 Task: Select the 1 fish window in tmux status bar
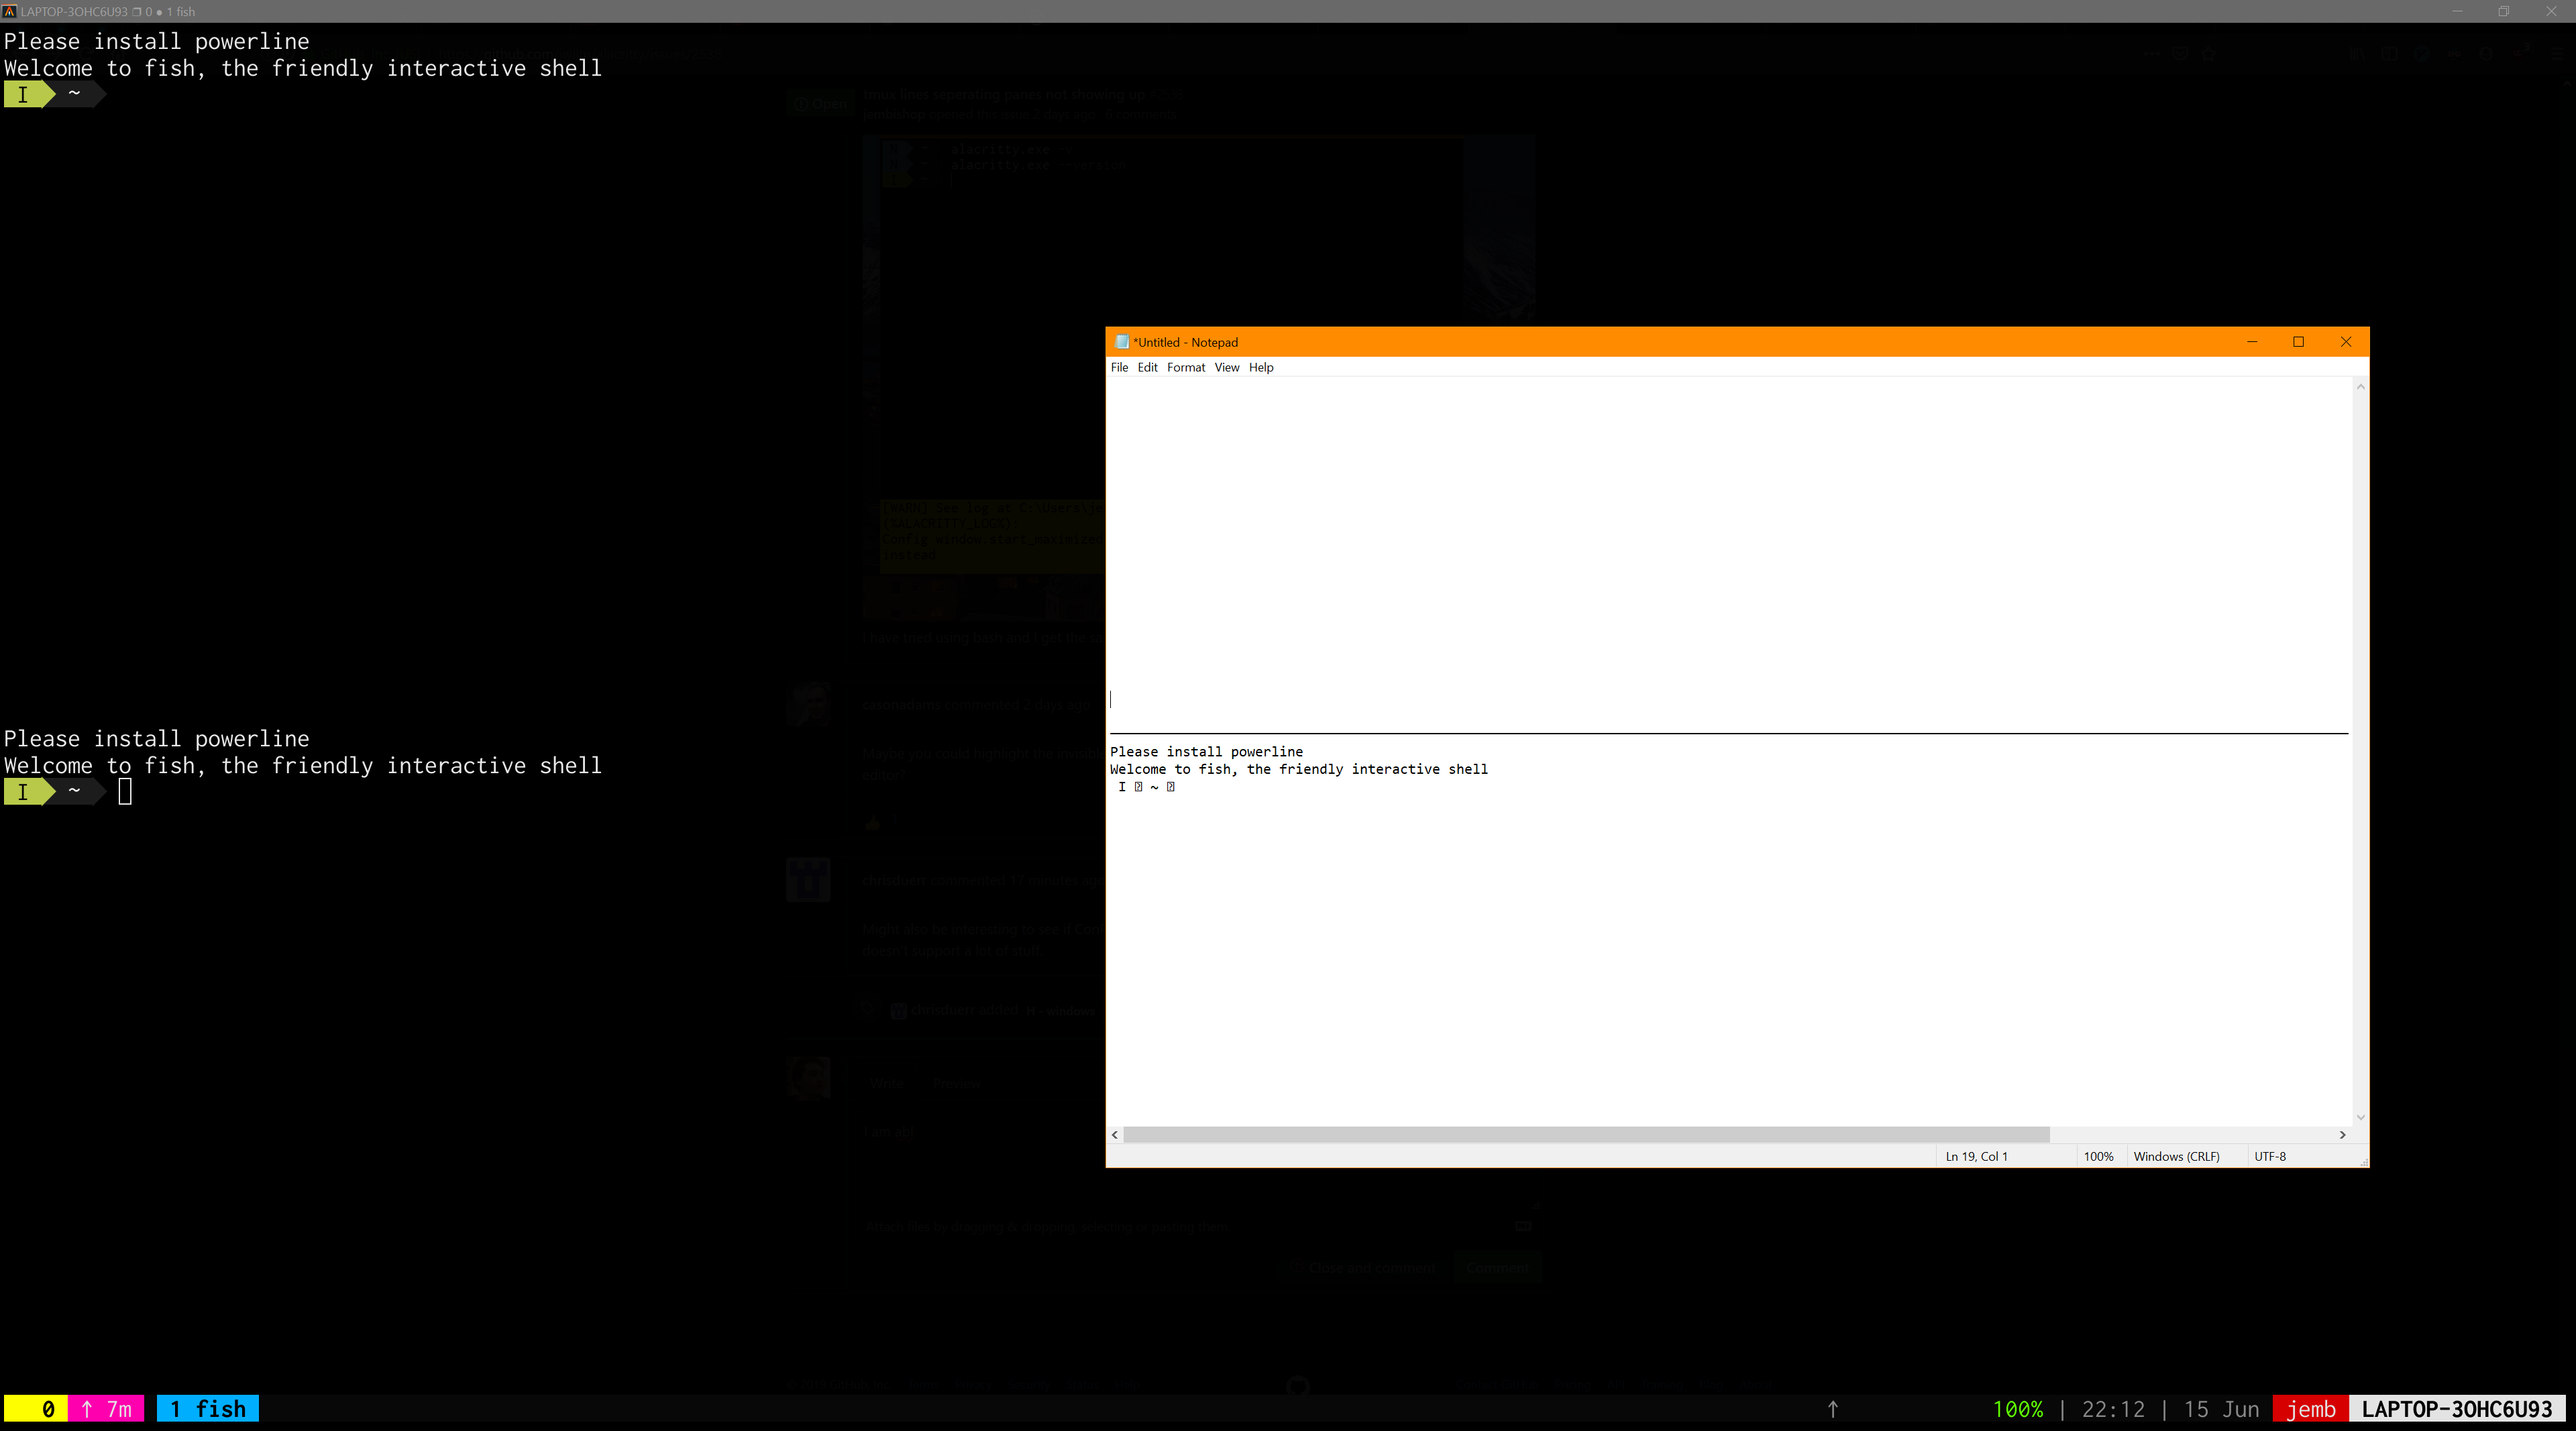206,1409
